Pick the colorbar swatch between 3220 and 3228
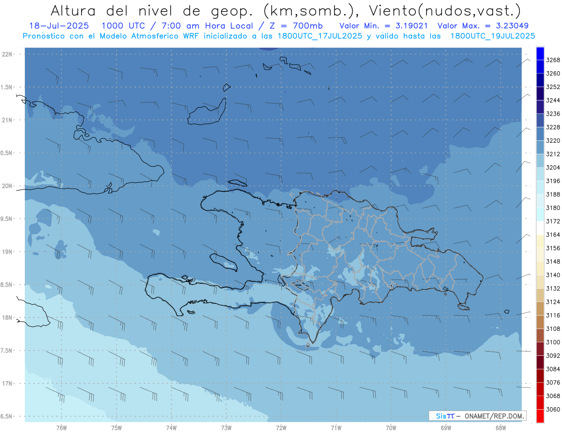This screenshot has height=434, width=562. [x=540, y=134]
